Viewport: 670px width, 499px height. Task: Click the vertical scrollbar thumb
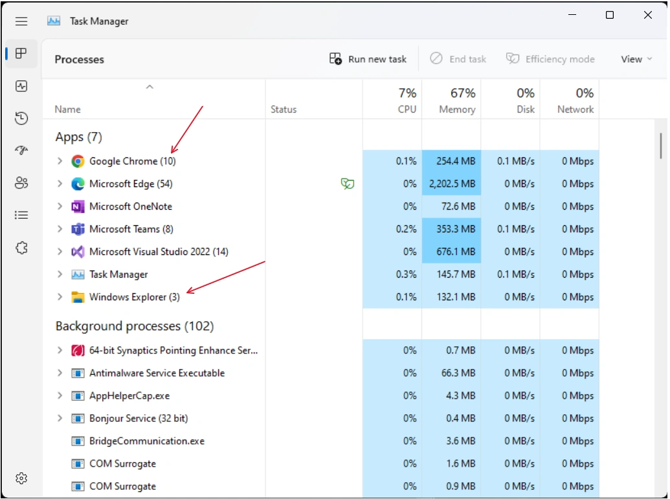click(x=660, y=146)
